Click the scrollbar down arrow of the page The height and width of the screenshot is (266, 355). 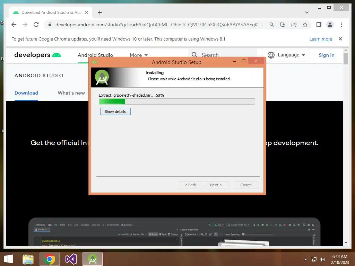coord(346,243)
